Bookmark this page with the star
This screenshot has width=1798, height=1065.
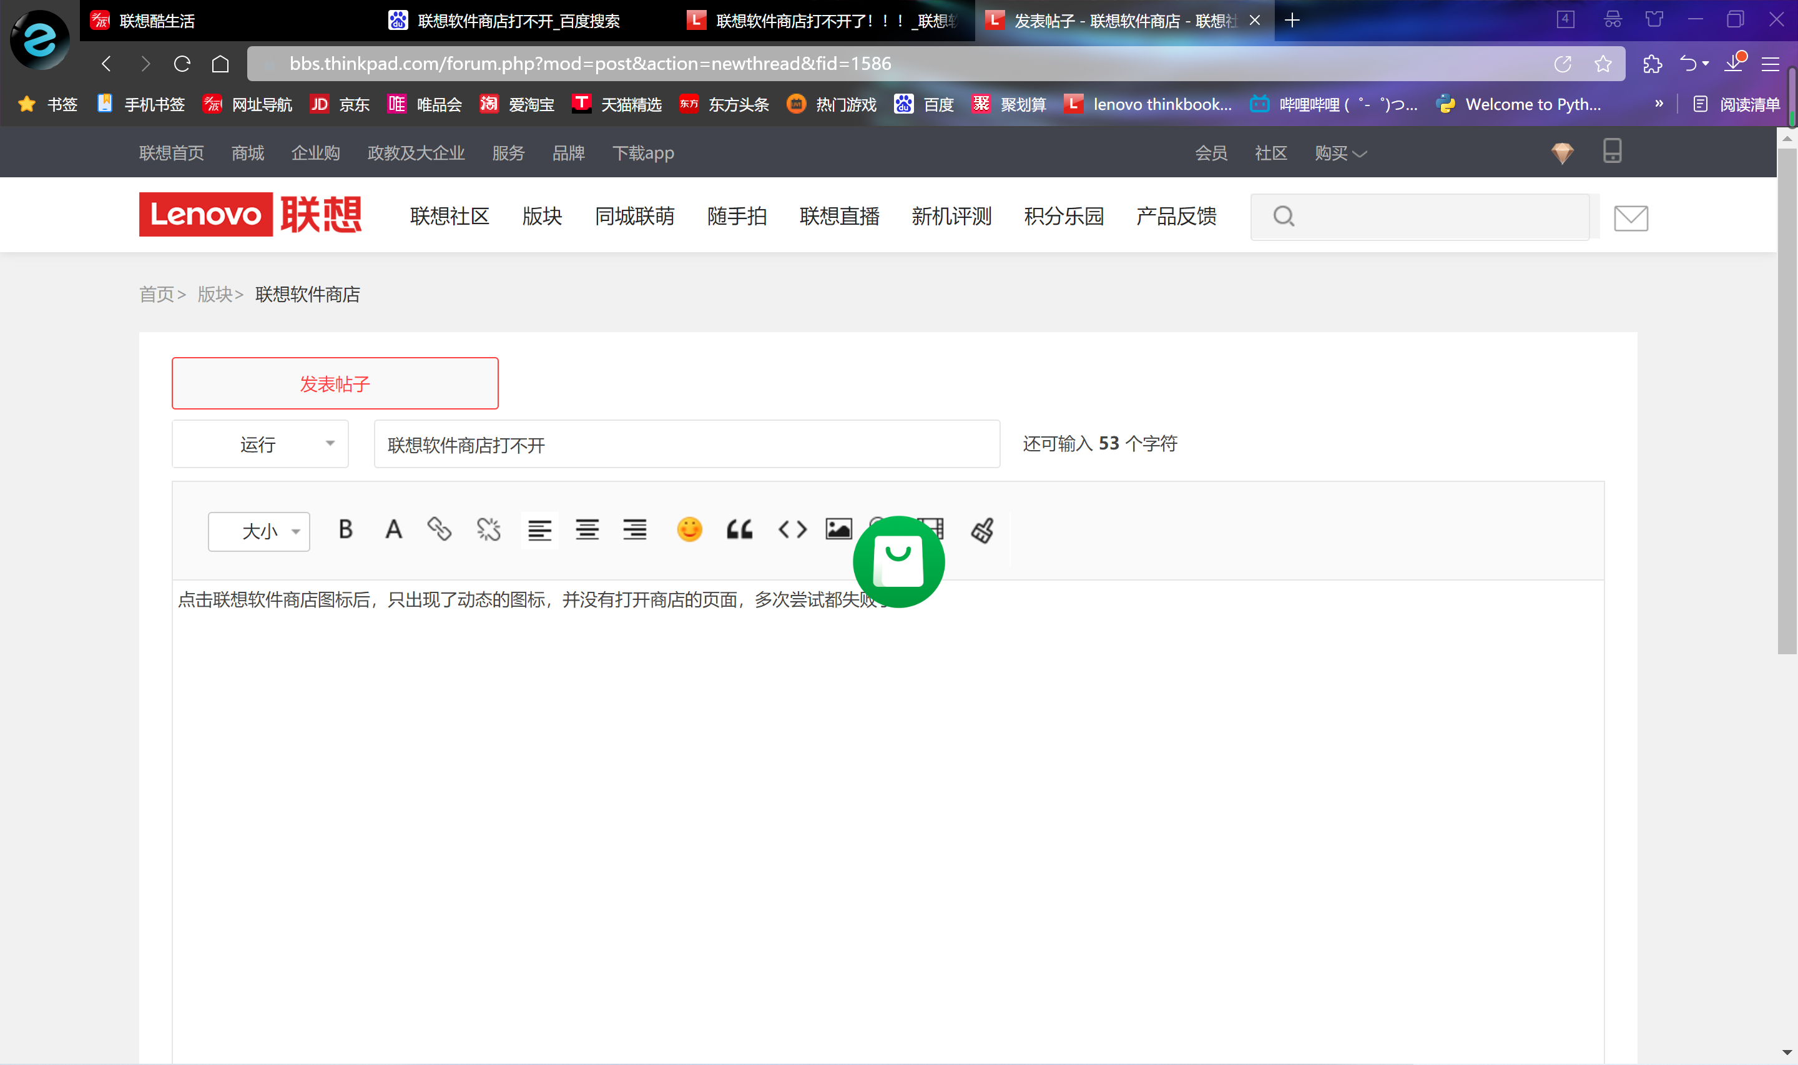[1603, 64]
